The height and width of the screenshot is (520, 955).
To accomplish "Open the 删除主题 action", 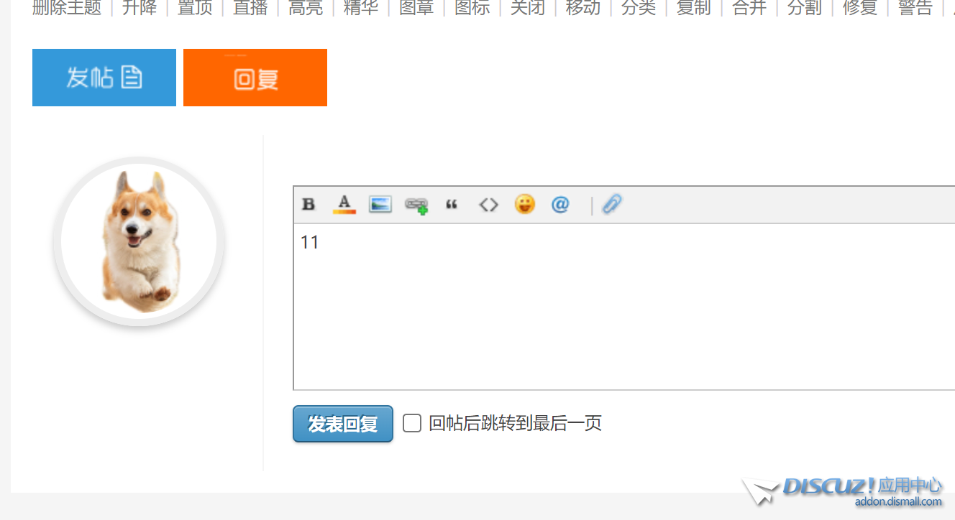I will click(x=66, y=9).
